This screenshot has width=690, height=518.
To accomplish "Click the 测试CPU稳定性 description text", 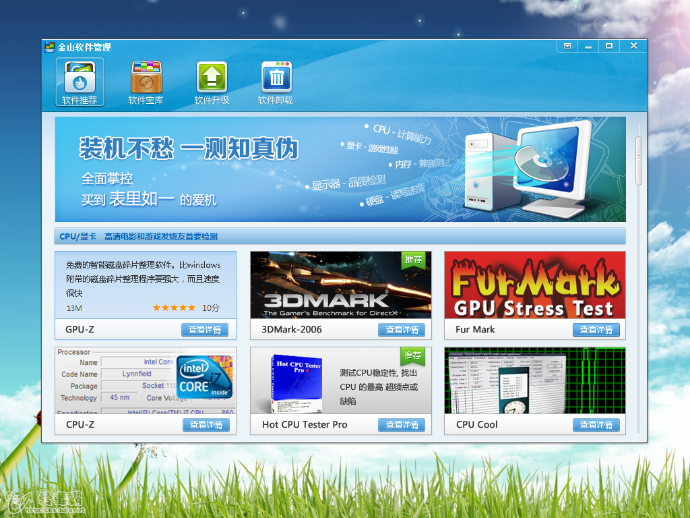I will coord(379,386).
